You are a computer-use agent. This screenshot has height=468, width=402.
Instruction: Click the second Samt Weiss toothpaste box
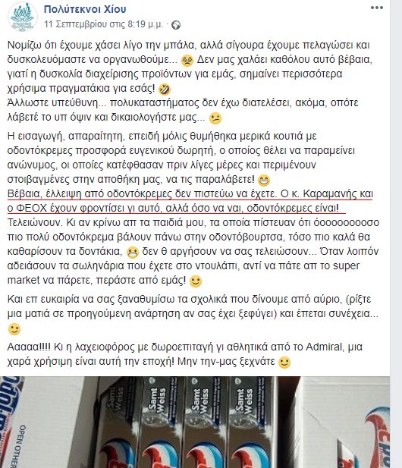click(x=162, y=422)
